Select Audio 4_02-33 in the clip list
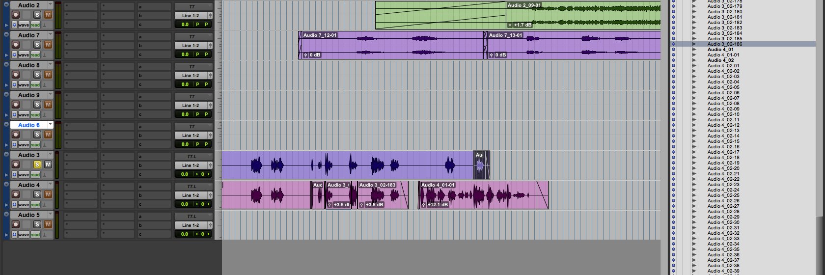 (x=723, y=239)
